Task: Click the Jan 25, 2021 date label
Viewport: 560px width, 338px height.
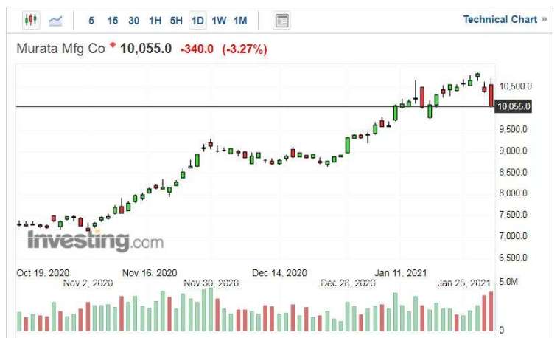Action: pyautogui.click(x=463, y=283)
